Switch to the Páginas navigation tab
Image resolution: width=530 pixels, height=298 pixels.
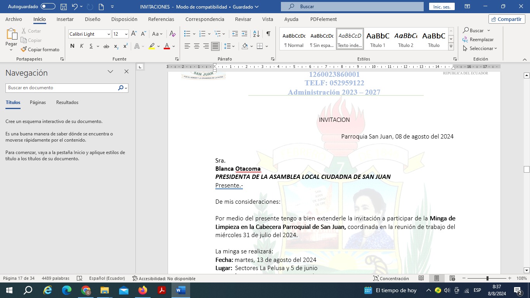[x=38, y=102]
